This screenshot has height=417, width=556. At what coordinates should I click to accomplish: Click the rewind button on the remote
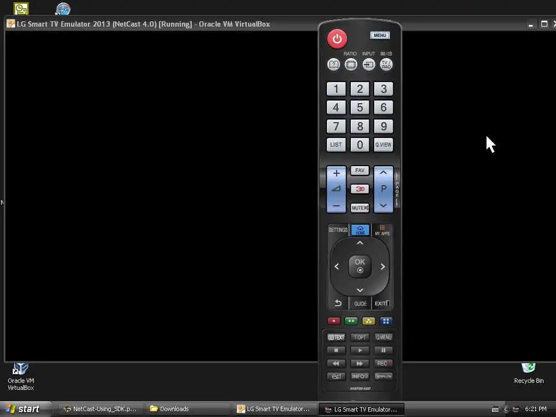tap(336, 363)
